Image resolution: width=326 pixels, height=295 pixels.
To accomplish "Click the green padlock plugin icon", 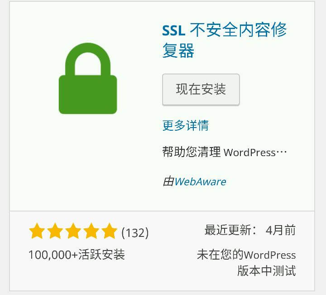I will 88,79.
